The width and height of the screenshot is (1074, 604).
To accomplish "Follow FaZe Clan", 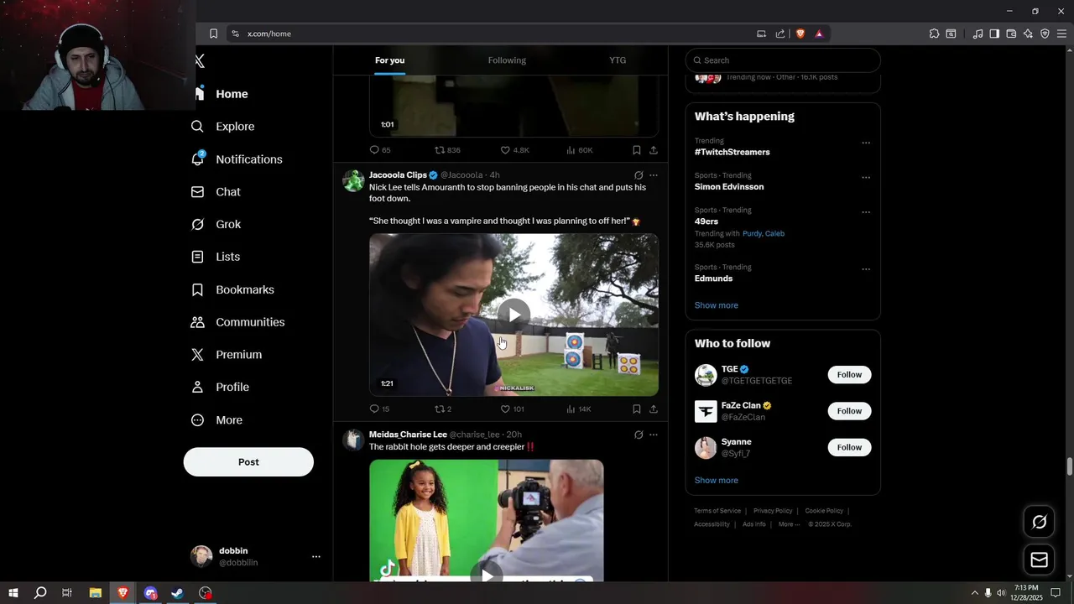I will 849,411.
